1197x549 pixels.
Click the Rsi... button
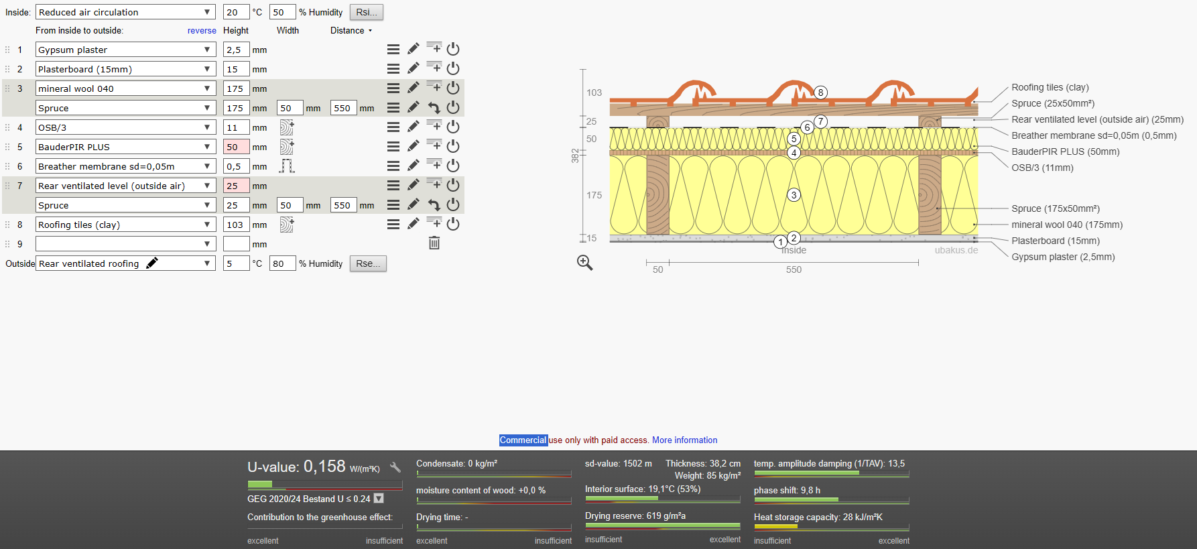pyautogui.click(x=367, y=12)
